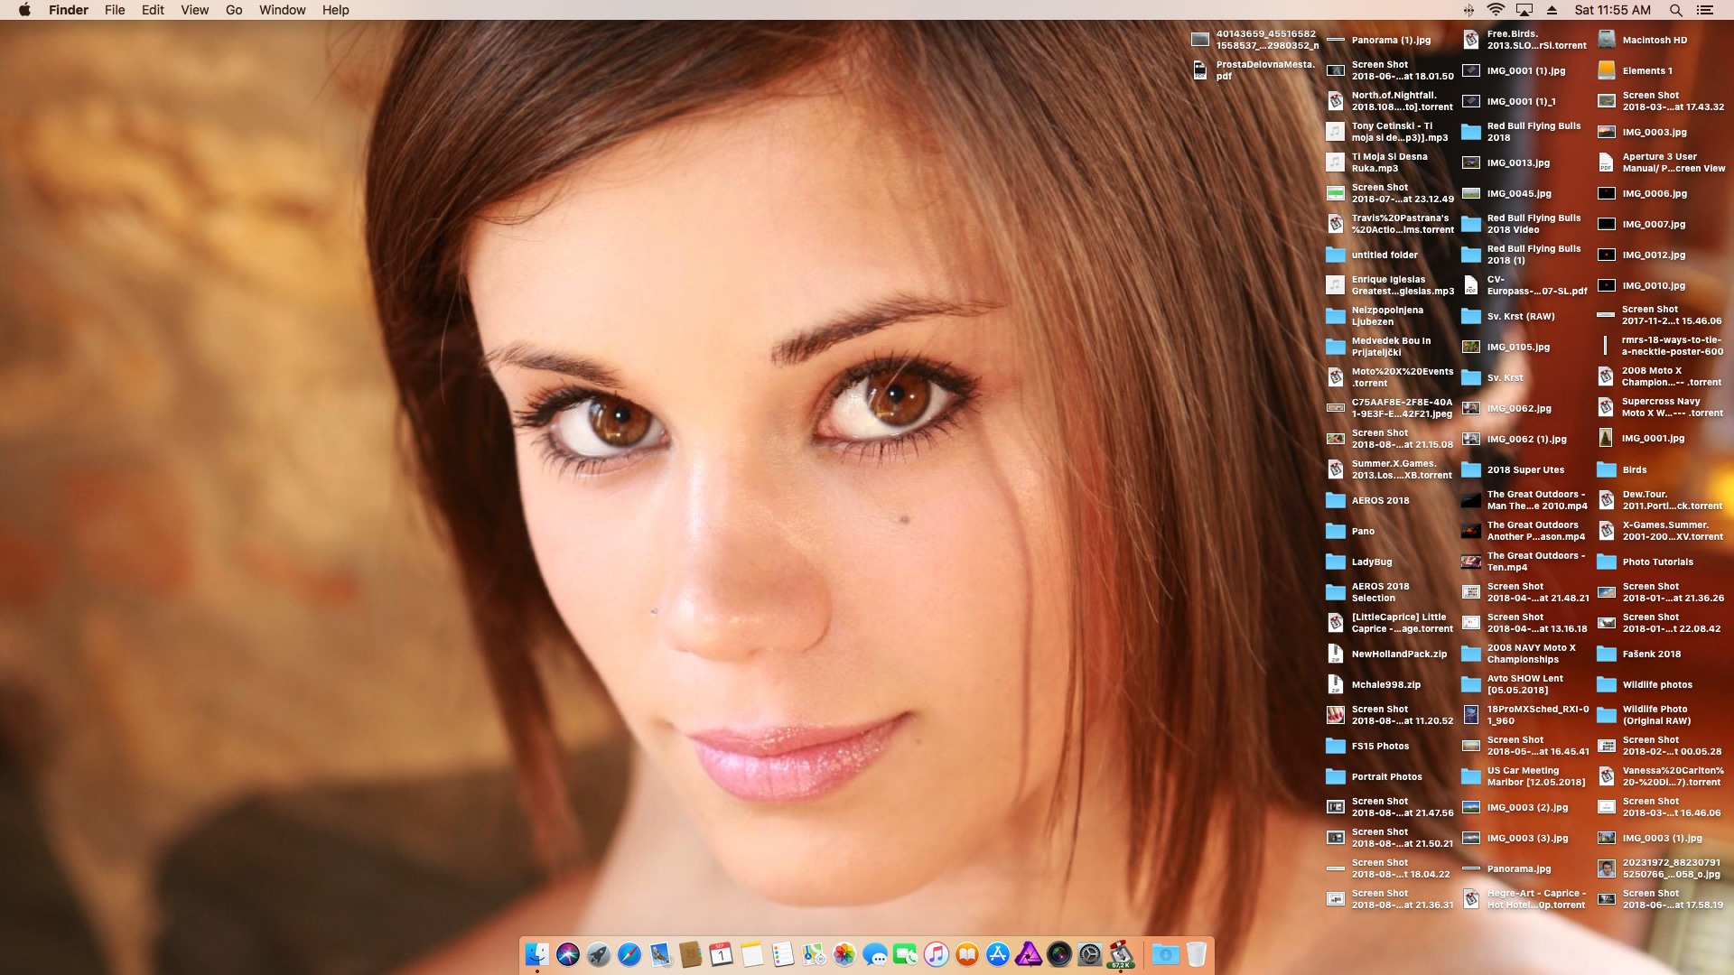Open iBooks app in the Dock

tap(967, 954)
